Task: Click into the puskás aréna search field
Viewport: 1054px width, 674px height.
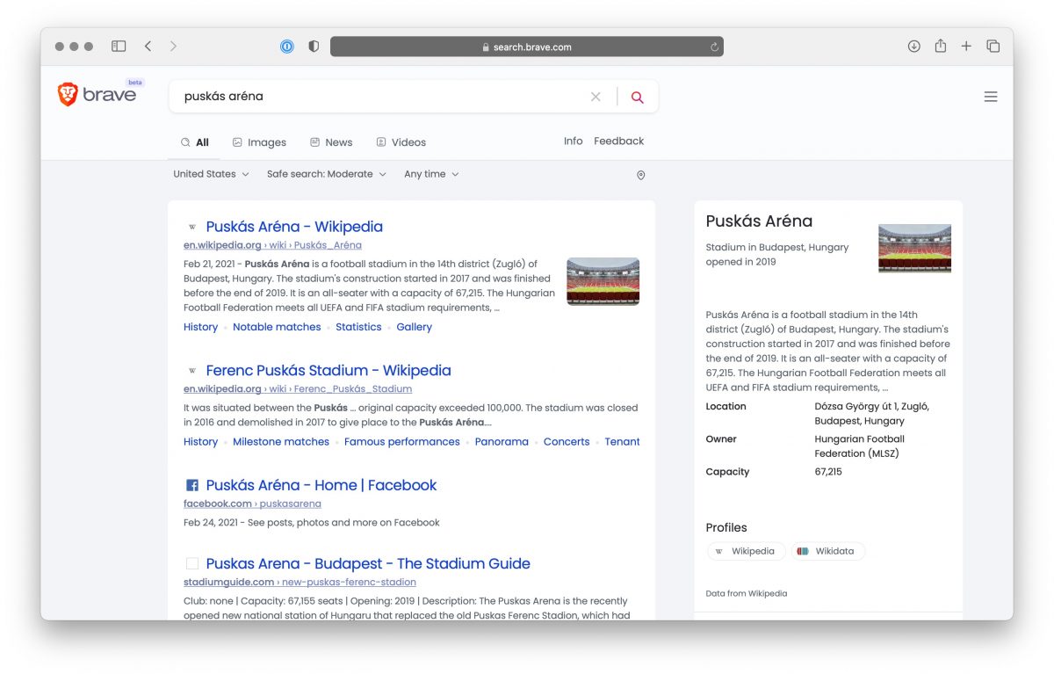Action: pos(378,97)
